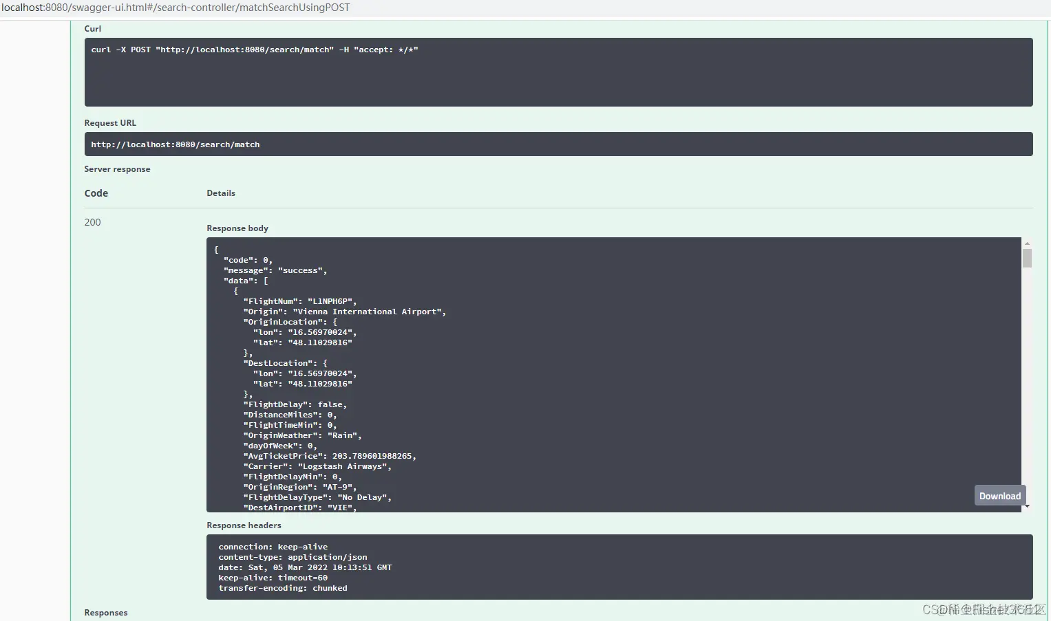This screenshot has width=1051, height=621.
Task: Click the "code": 0 line
Action: (x=248, y=260)
